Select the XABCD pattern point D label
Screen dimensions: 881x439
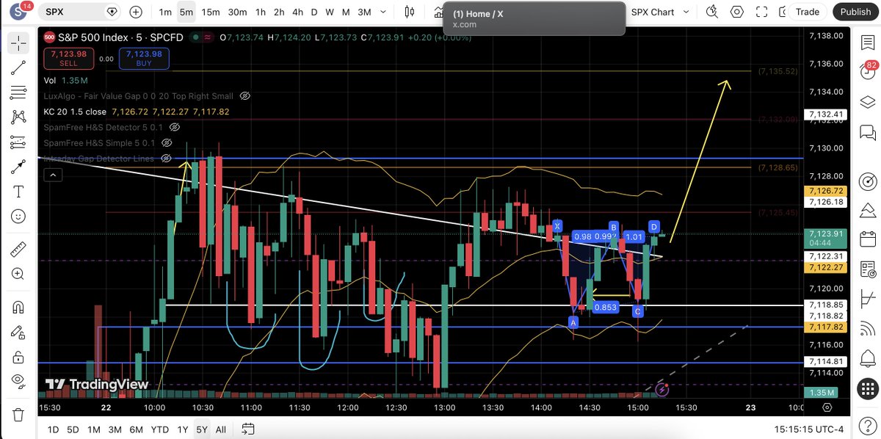(x=654, y=225)
